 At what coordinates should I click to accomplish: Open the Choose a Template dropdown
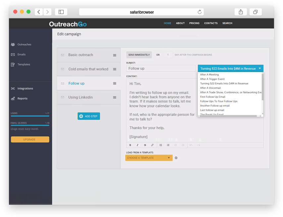click(x=149, y=158)
